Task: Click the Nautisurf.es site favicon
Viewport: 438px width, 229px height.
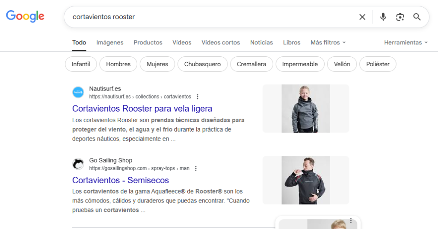Action: click(x=78, y=92)
